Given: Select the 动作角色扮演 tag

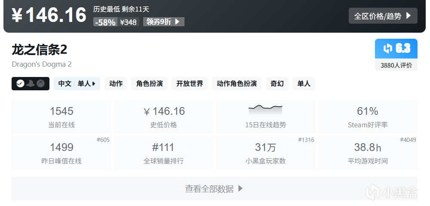Looking at the screenshot, I should (x=236, y=84).
